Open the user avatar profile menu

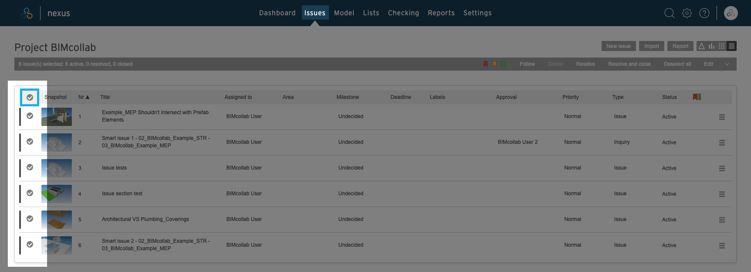[731, 13]
